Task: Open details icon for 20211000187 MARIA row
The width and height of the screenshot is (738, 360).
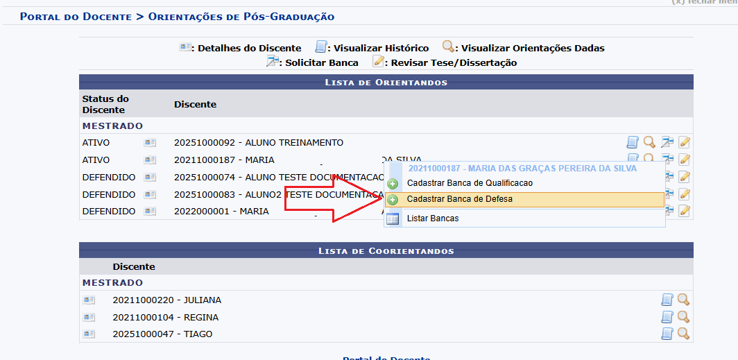Action: (150, 160)
